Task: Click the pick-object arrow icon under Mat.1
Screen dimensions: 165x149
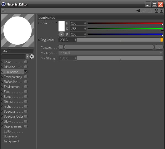Action: pos(31,56)
